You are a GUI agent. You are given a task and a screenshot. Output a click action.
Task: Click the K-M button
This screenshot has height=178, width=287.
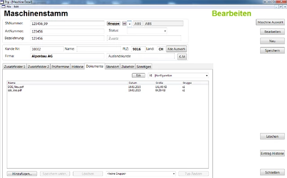pyautogui.click(x=182, y=57)
